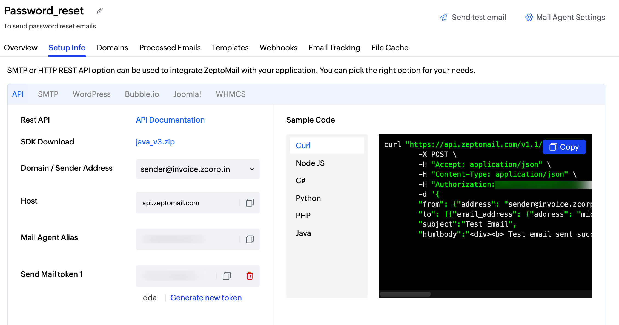Viewport: 619px width, 325px height.
Task: Open the Webhooks tab
Action: pyautogui.click(x=279, y=48)
